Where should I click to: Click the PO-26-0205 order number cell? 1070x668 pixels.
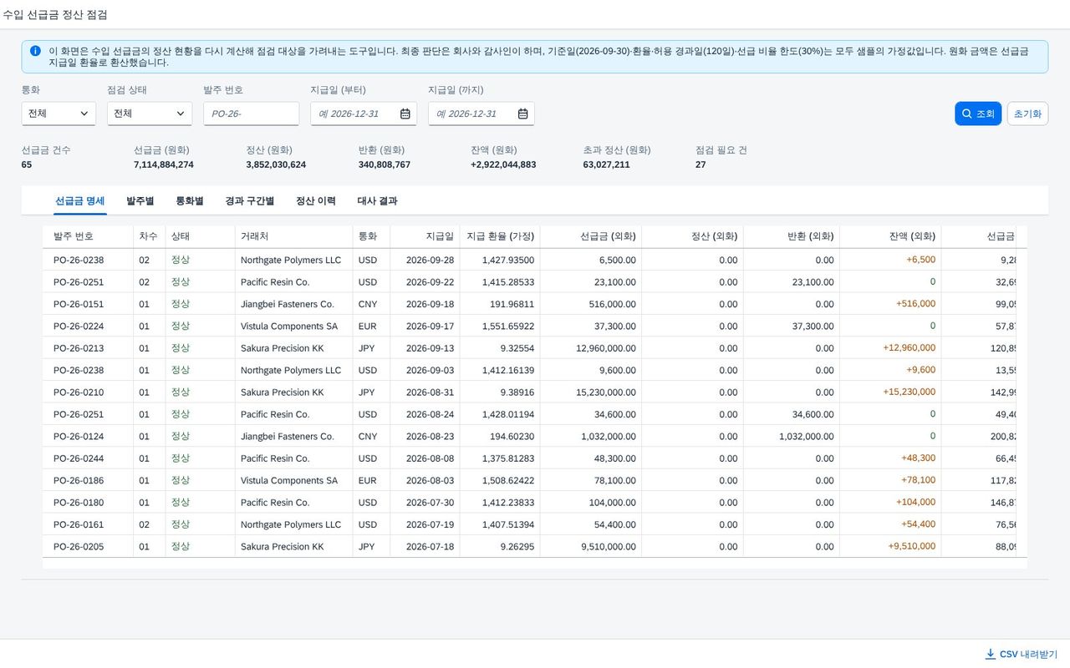tap(79, 547)
